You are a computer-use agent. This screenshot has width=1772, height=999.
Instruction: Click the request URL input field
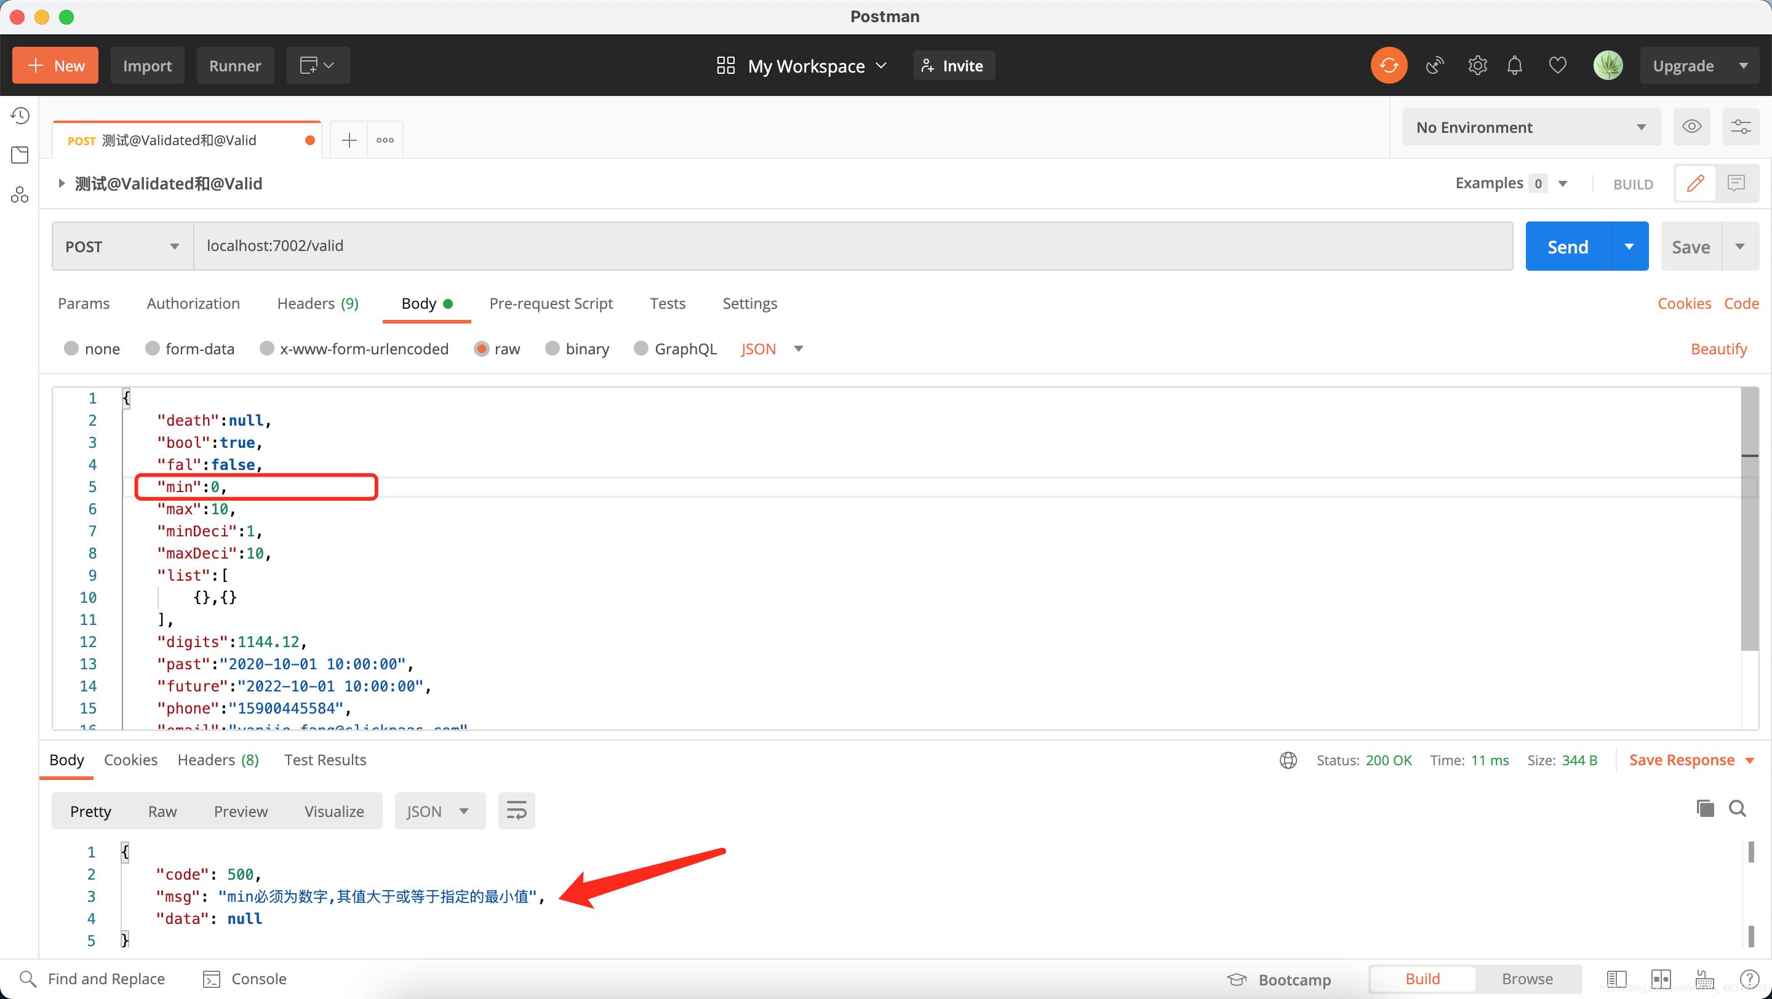[852, 246]
